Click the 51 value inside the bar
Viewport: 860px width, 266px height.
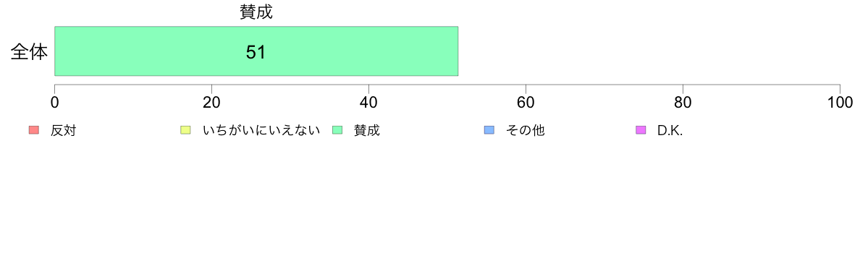coord(256,52)
